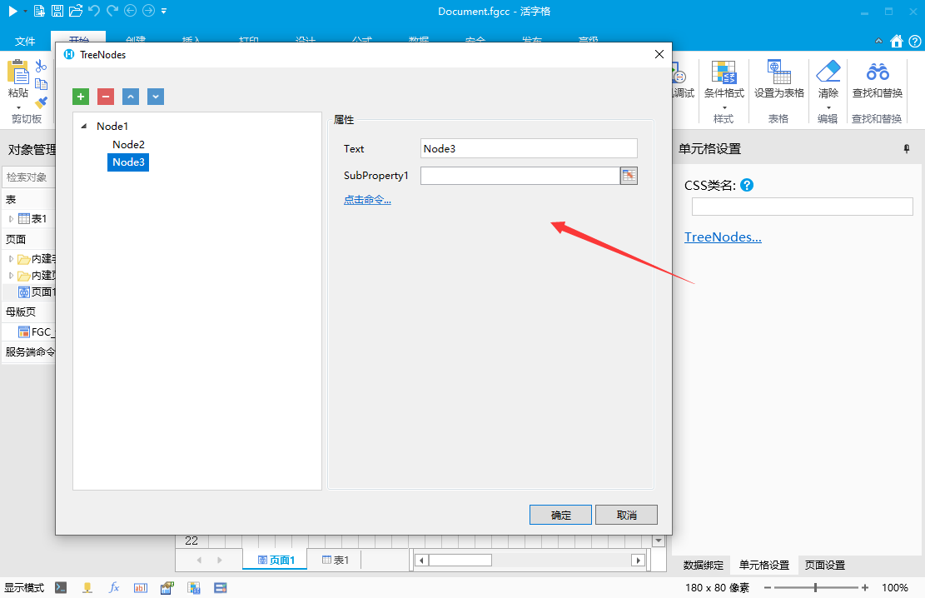925x598 pixels.
Task: Click the fx formula icon in status bar
Action: tap(114, 587)
